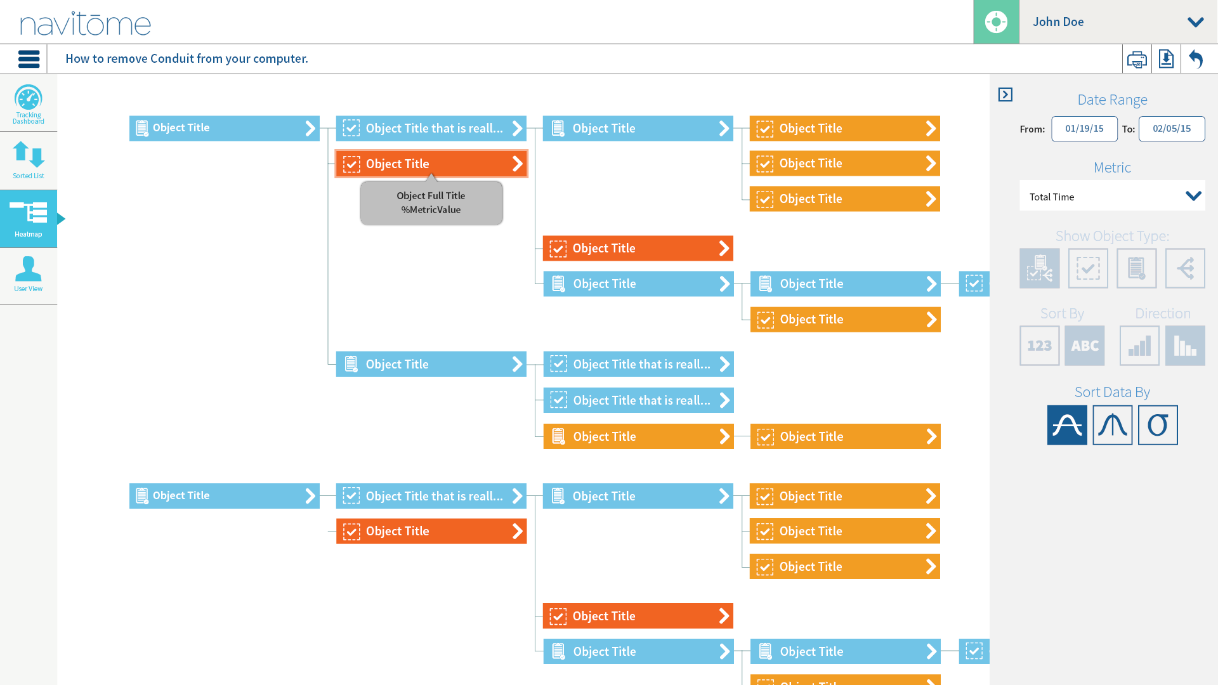The height and width of the screenshot is (685, 1218).
Task: Click the Navitome logo
Action: [x=86, y=24]
